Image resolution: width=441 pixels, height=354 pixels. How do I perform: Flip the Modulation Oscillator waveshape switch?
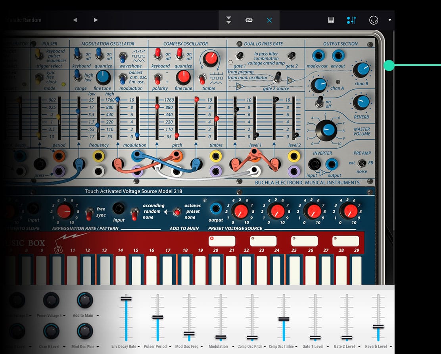(123, 57)
